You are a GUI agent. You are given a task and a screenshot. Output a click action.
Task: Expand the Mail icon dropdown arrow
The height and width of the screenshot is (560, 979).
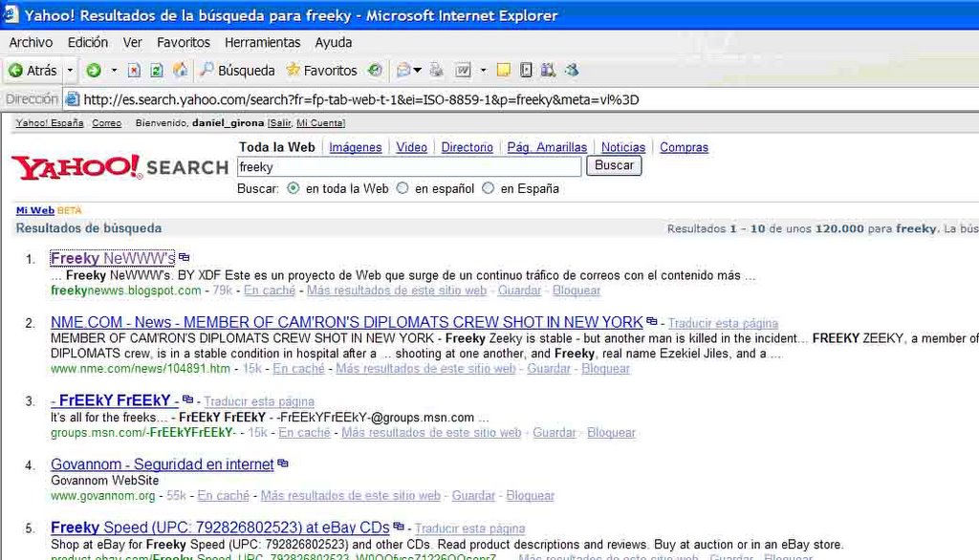coord(418,71)
